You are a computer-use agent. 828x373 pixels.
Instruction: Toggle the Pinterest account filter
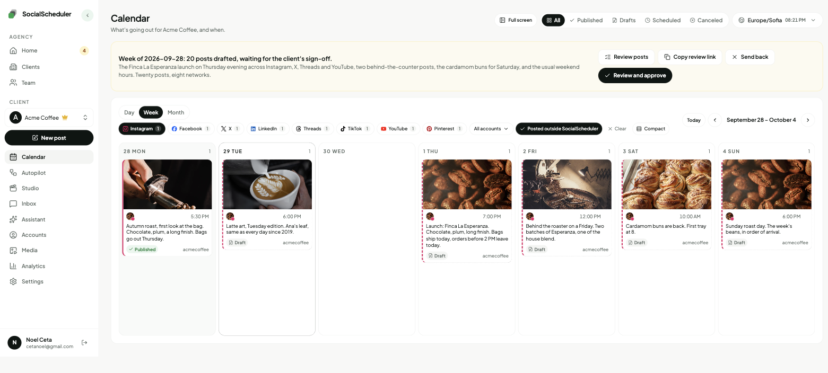(444, 129)
